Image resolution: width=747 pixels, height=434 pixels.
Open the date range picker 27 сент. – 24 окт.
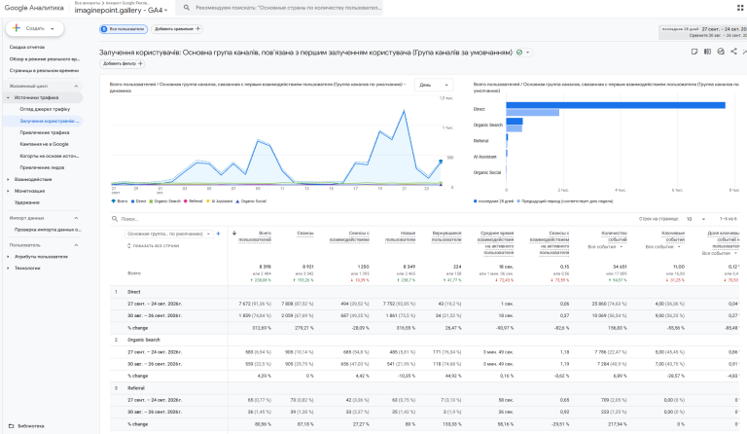pos(703,32)
